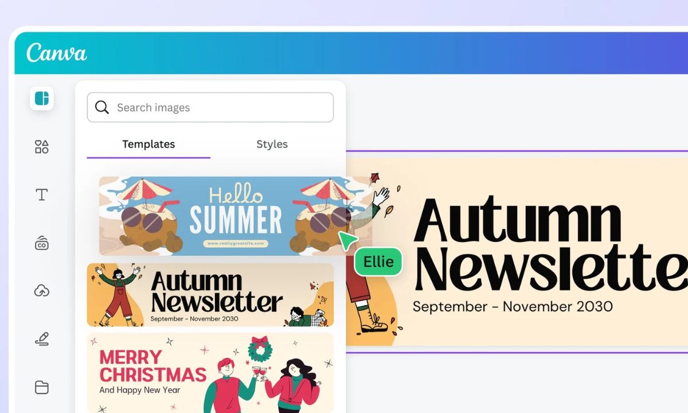Select the boot illustration on the canvas

(374, 321)
